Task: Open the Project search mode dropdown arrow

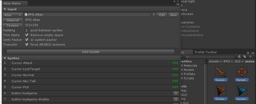Action: pos(181,57)
